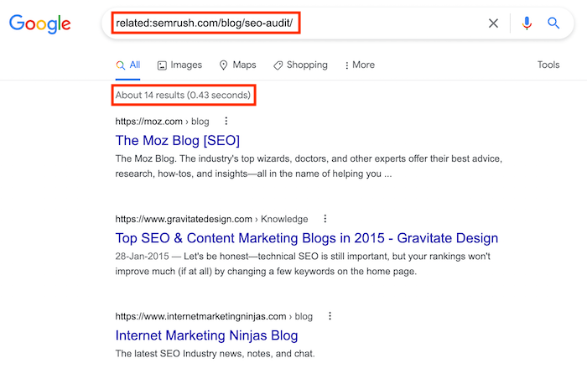Click the 28-Jan-2015 snippet text

pos(303,264)
